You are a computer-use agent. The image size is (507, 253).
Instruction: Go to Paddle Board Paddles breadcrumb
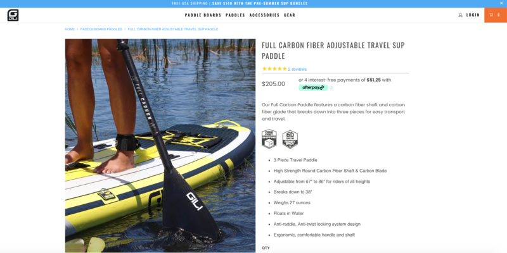point(101,29)
